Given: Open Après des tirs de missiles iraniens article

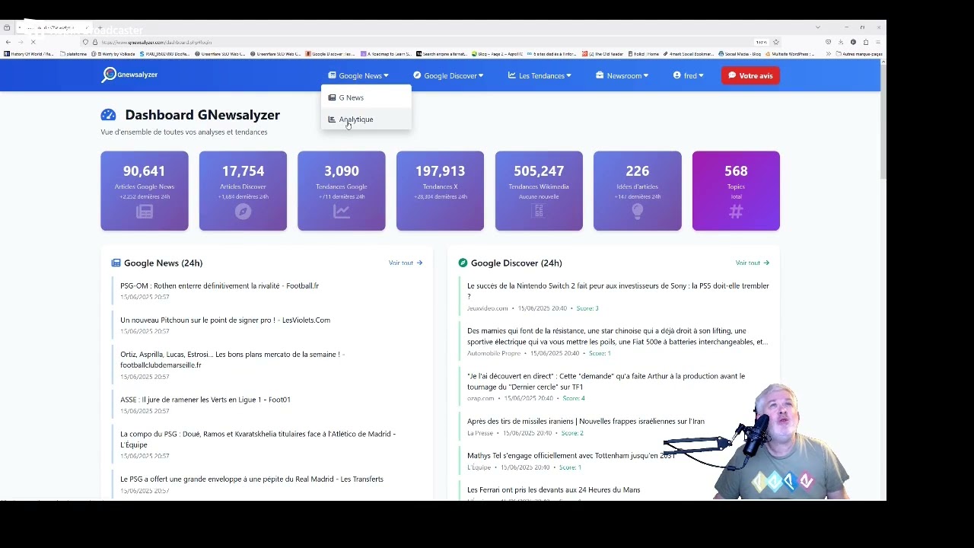Looking at the screenshot, I should [586, 421].
